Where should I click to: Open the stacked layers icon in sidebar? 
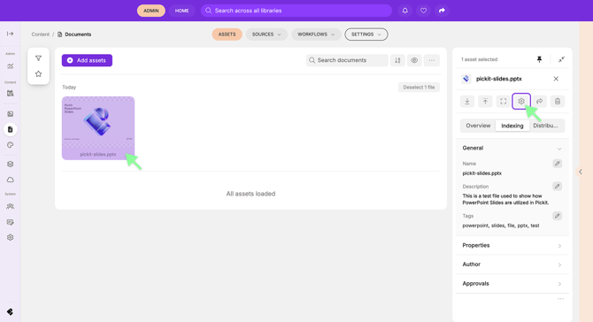(x=11, y=164)
